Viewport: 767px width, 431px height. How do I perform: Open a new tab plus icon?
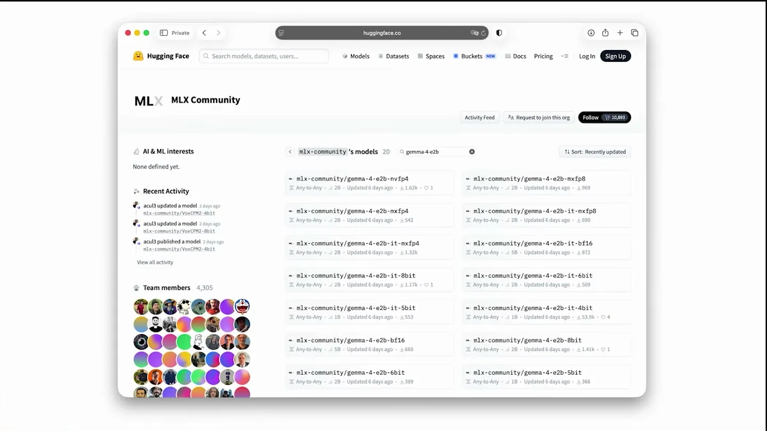click(620, 33)
